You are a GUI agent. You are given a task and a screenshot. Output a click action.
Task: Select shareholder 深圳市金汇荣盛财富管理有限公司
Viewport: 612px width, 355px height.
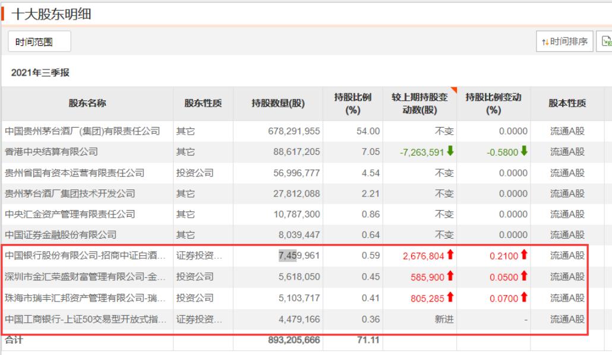(x=85, y=277)
